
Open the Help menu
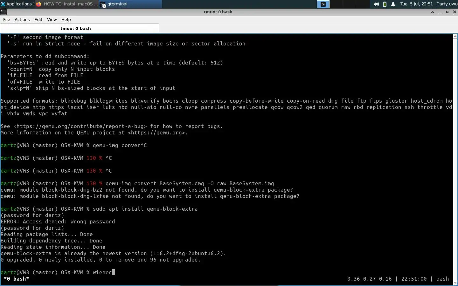66,19
